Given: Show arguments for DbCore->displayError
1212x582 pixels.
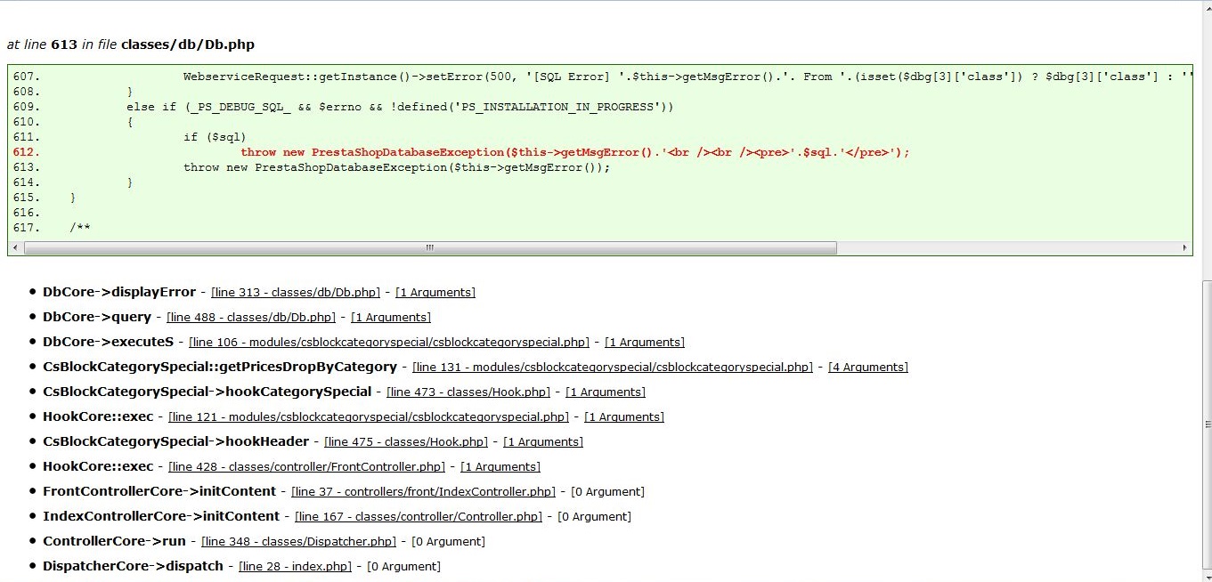Looking at the screenshot, I should (x=435, y=292).
